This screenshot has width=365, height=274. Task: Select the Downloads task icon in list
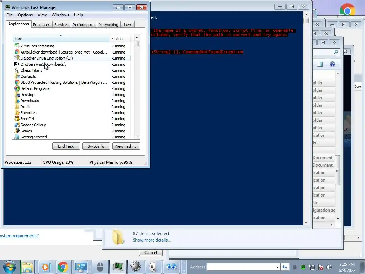pos(17,100)
